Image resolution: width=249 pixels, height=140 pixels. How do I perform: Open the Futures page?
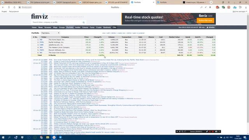click(85, 27)
